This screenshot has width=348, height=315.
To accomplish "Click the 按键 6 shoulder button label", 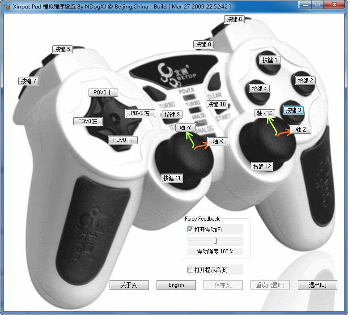I will [x=234, y=19].
